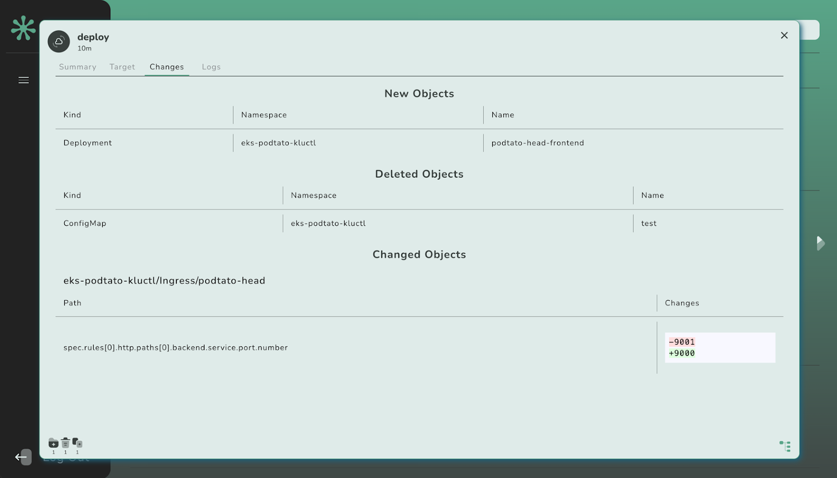Click the spec.rules backend service port path
The height and width of the screenshot is (478, 837).
coord(175,348)
